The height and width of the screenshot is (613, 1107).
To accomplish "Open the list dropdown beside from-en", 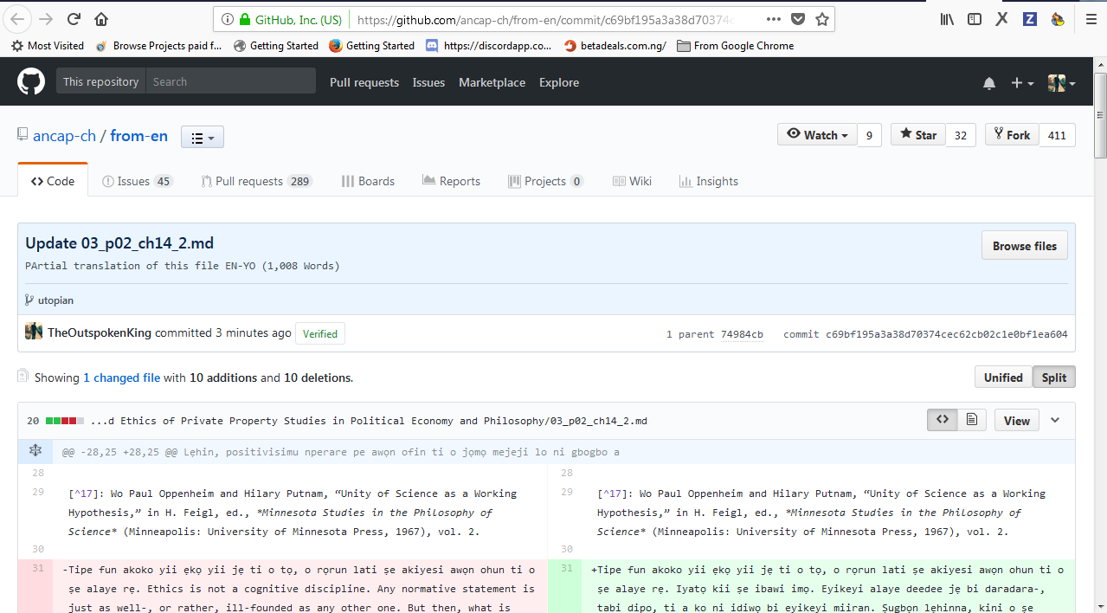I will [203, 137].
